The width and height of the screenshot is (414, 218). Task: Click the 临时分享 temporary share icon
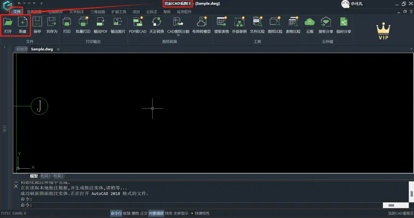[343, 22]
